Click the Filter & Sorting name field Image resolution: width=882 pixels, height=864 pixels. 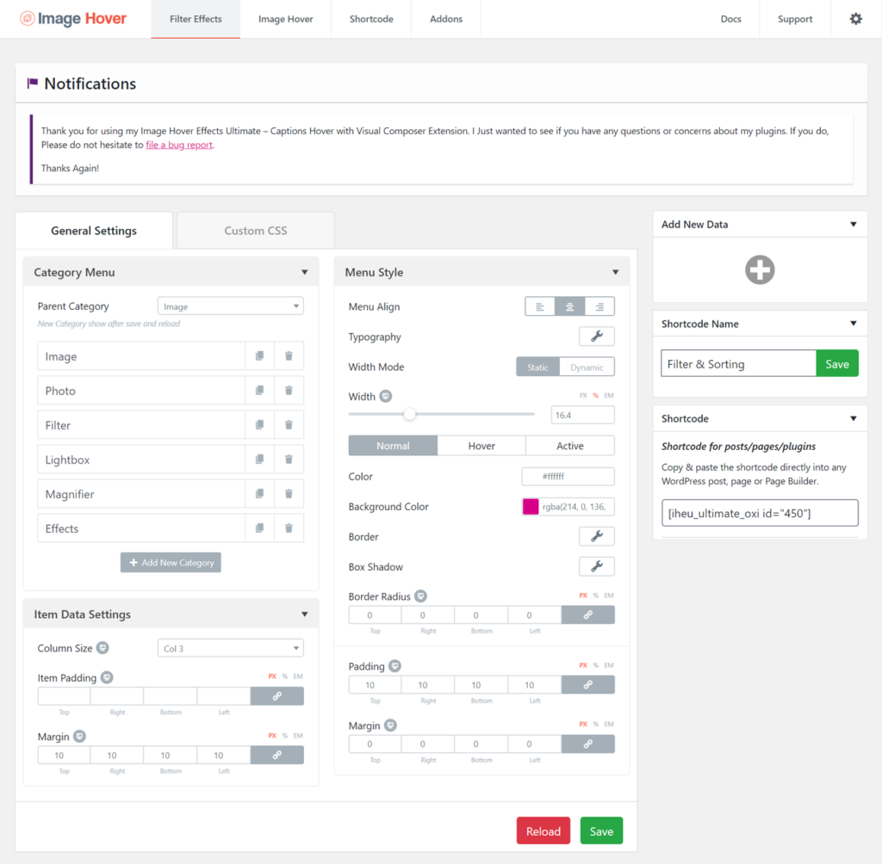(x=738, y=364)
